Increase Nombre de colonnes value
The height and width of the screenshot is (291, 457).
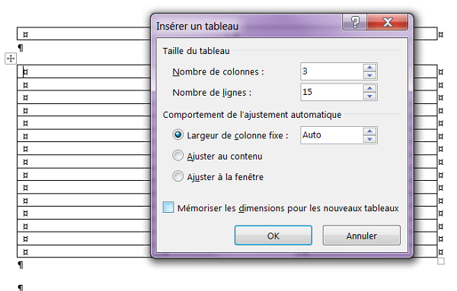coord(369,68)
